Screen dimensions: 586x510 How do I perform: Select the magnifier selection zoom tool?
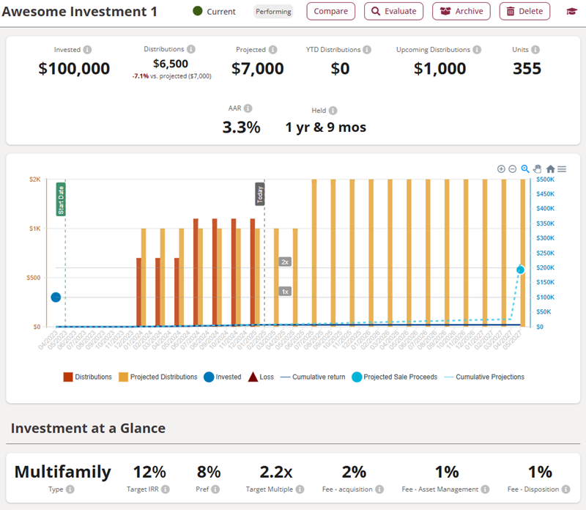pos(525,169)
